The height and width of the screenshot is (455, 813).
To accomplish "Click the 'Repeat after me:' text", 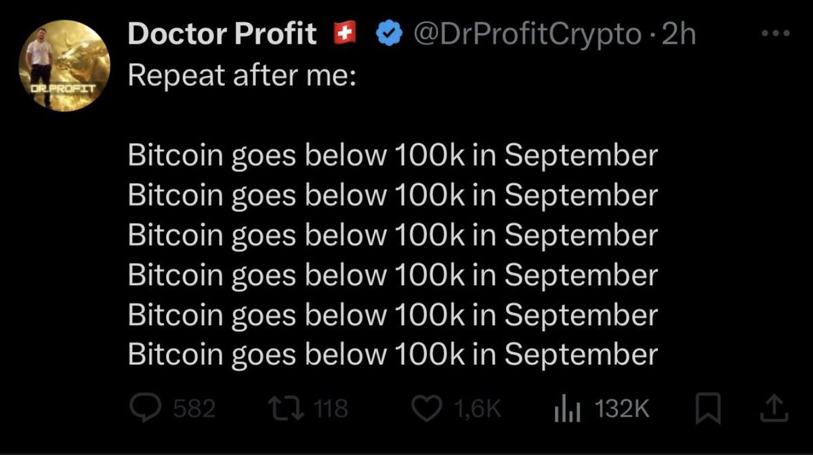I will click(x=241, y=74).
